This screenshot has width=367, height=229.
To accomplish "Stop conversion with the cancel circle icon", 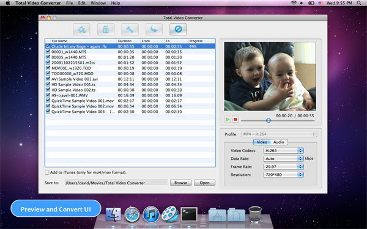I will [x=178, y=29].
